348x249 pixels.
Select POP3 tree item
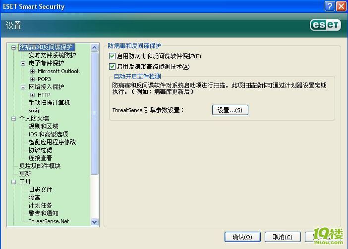[x=44, y=79]
